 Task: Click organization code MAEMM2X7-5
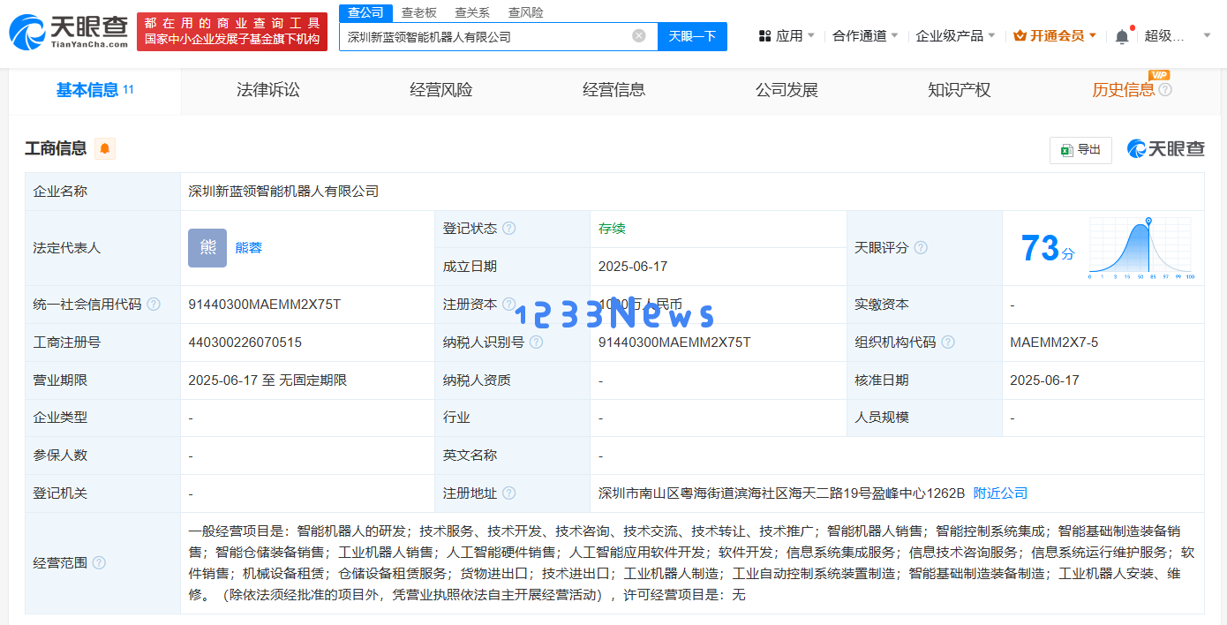pos(1054,343)
